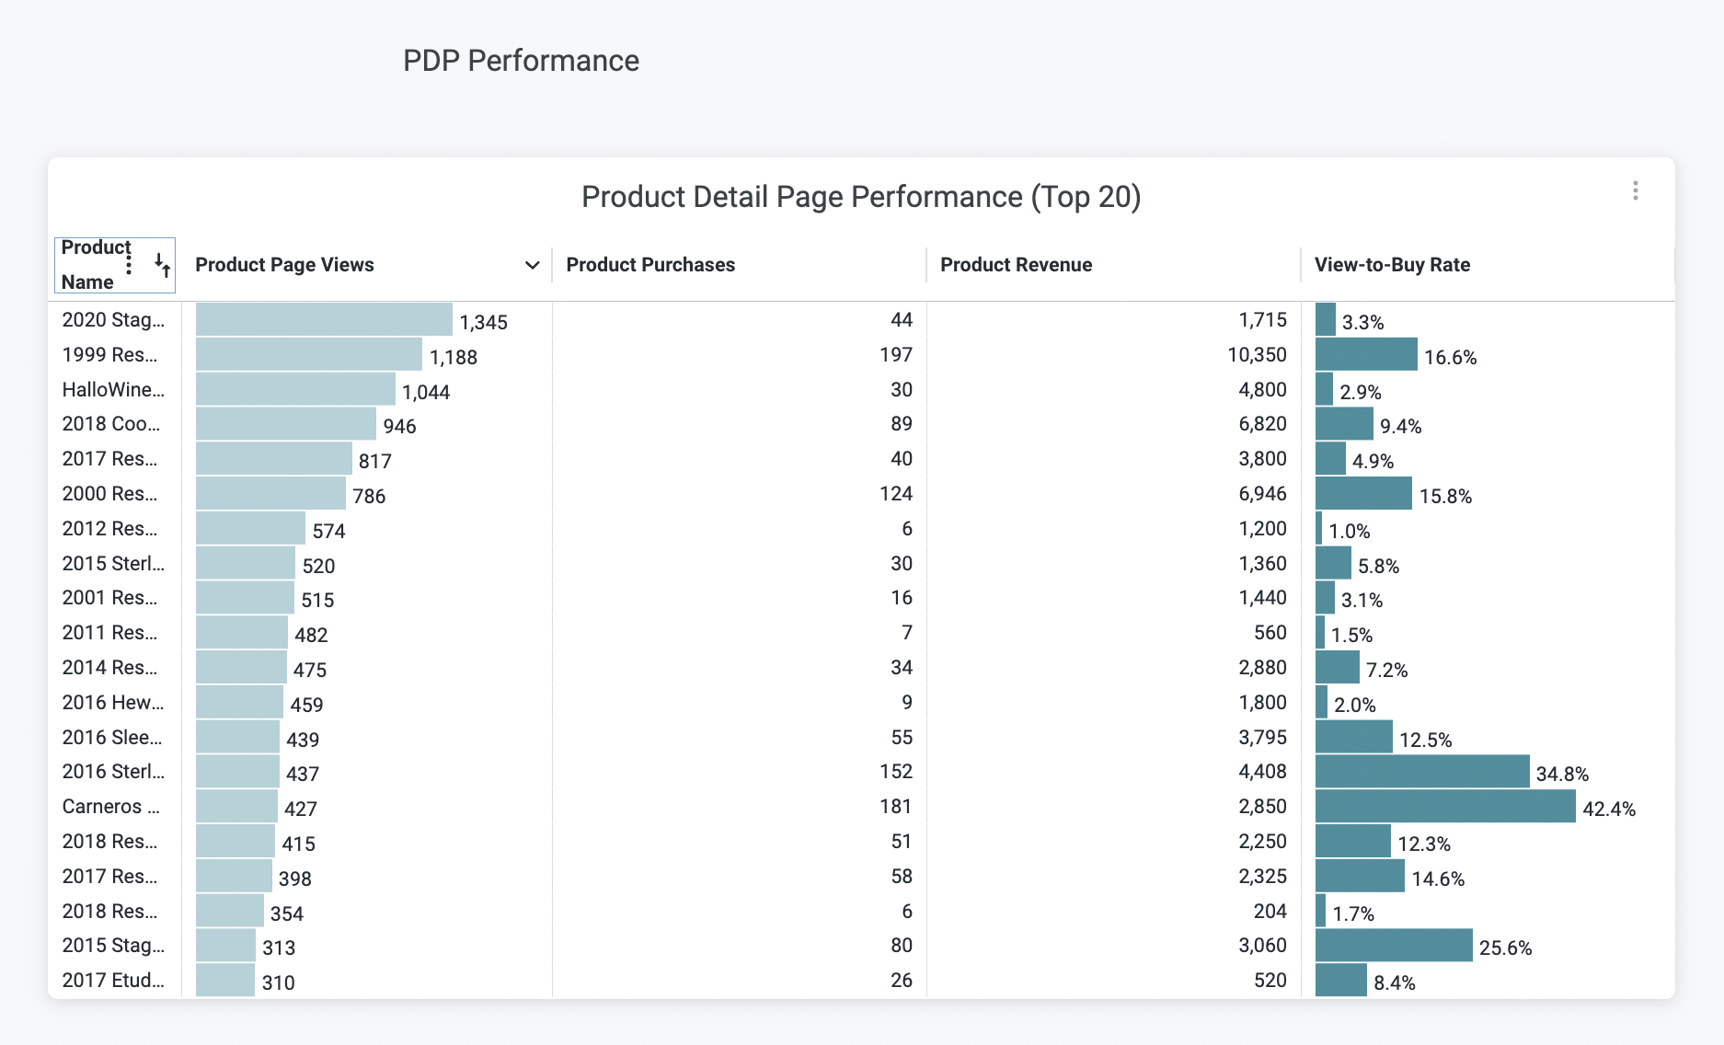Expand the Product Page Views sort chevron
This screenshot has width=1724, height=1045.
[532, 265]
